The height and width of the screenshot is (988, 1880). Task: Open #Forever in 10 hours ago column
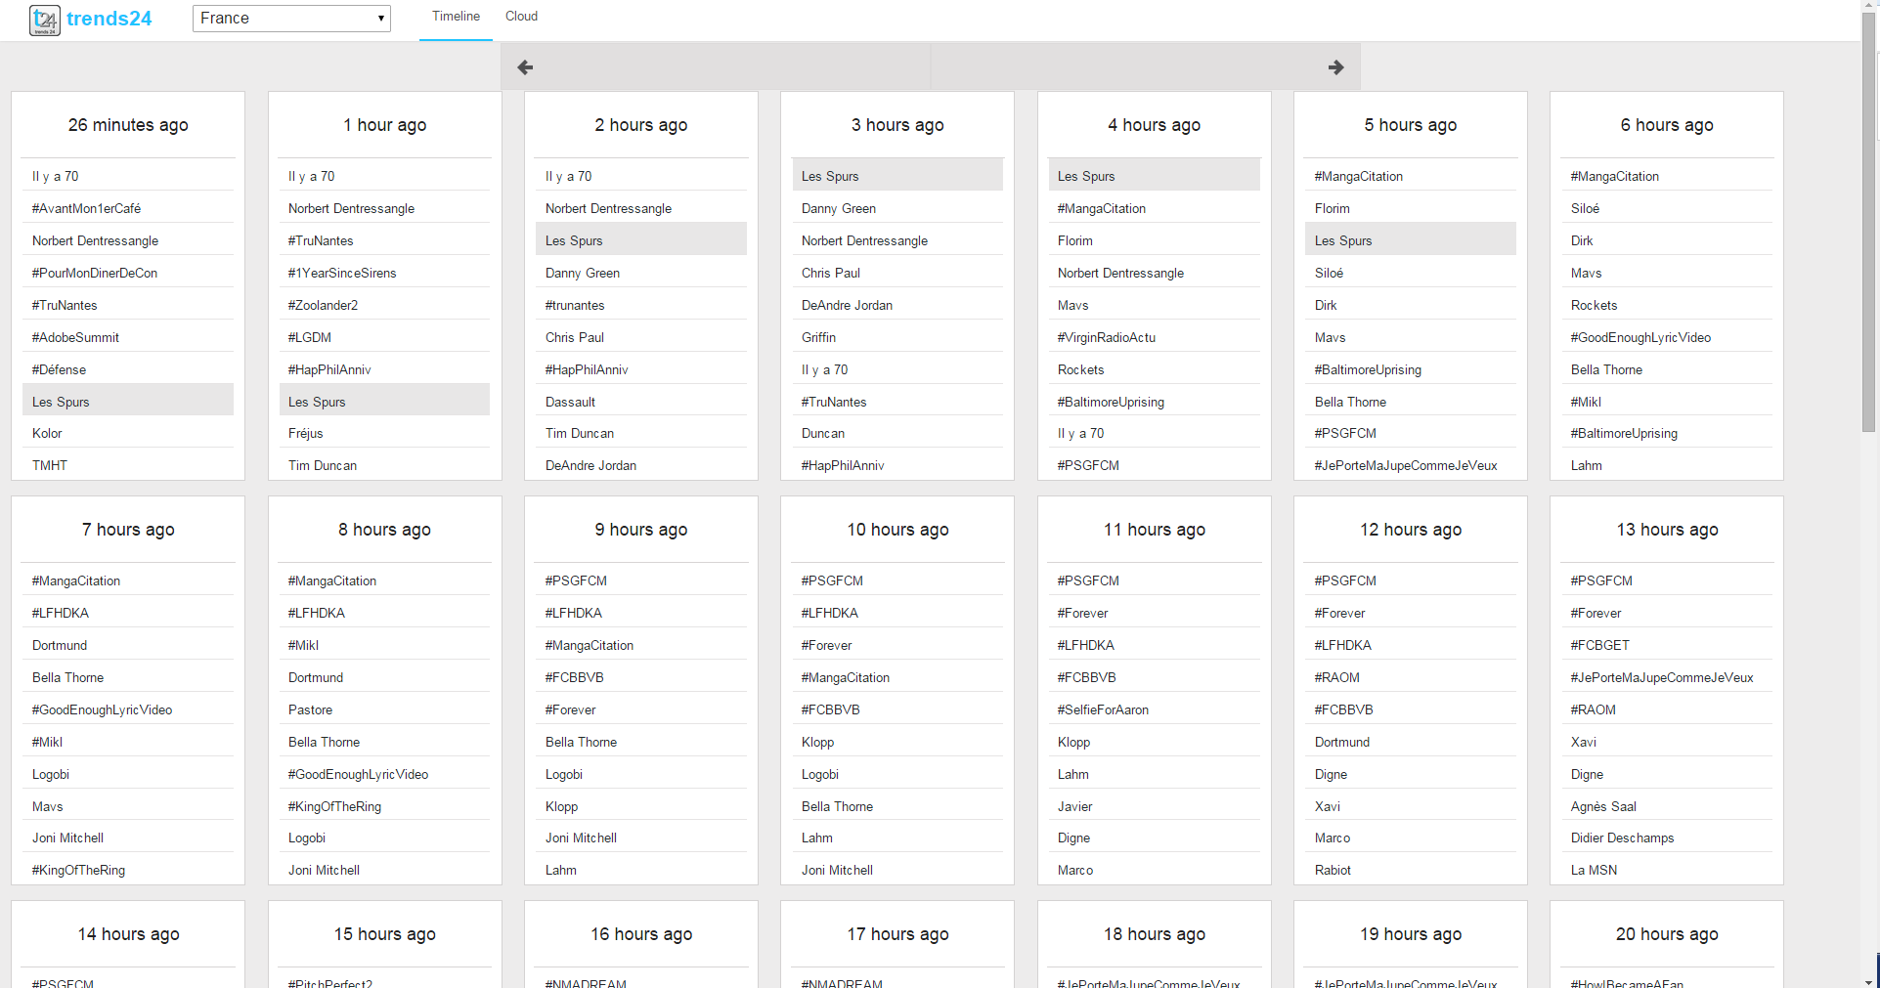click(826, 645)
